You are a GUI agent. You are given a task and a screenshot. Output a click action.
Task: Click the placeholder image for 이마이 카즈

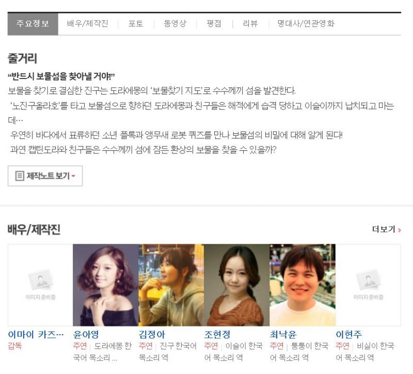click(x=40, y=285)
